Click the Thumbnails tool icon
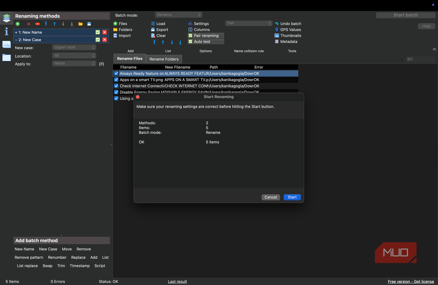Viewport: 438px width, 285px height. pyautogui.click(x=277, y=35)
